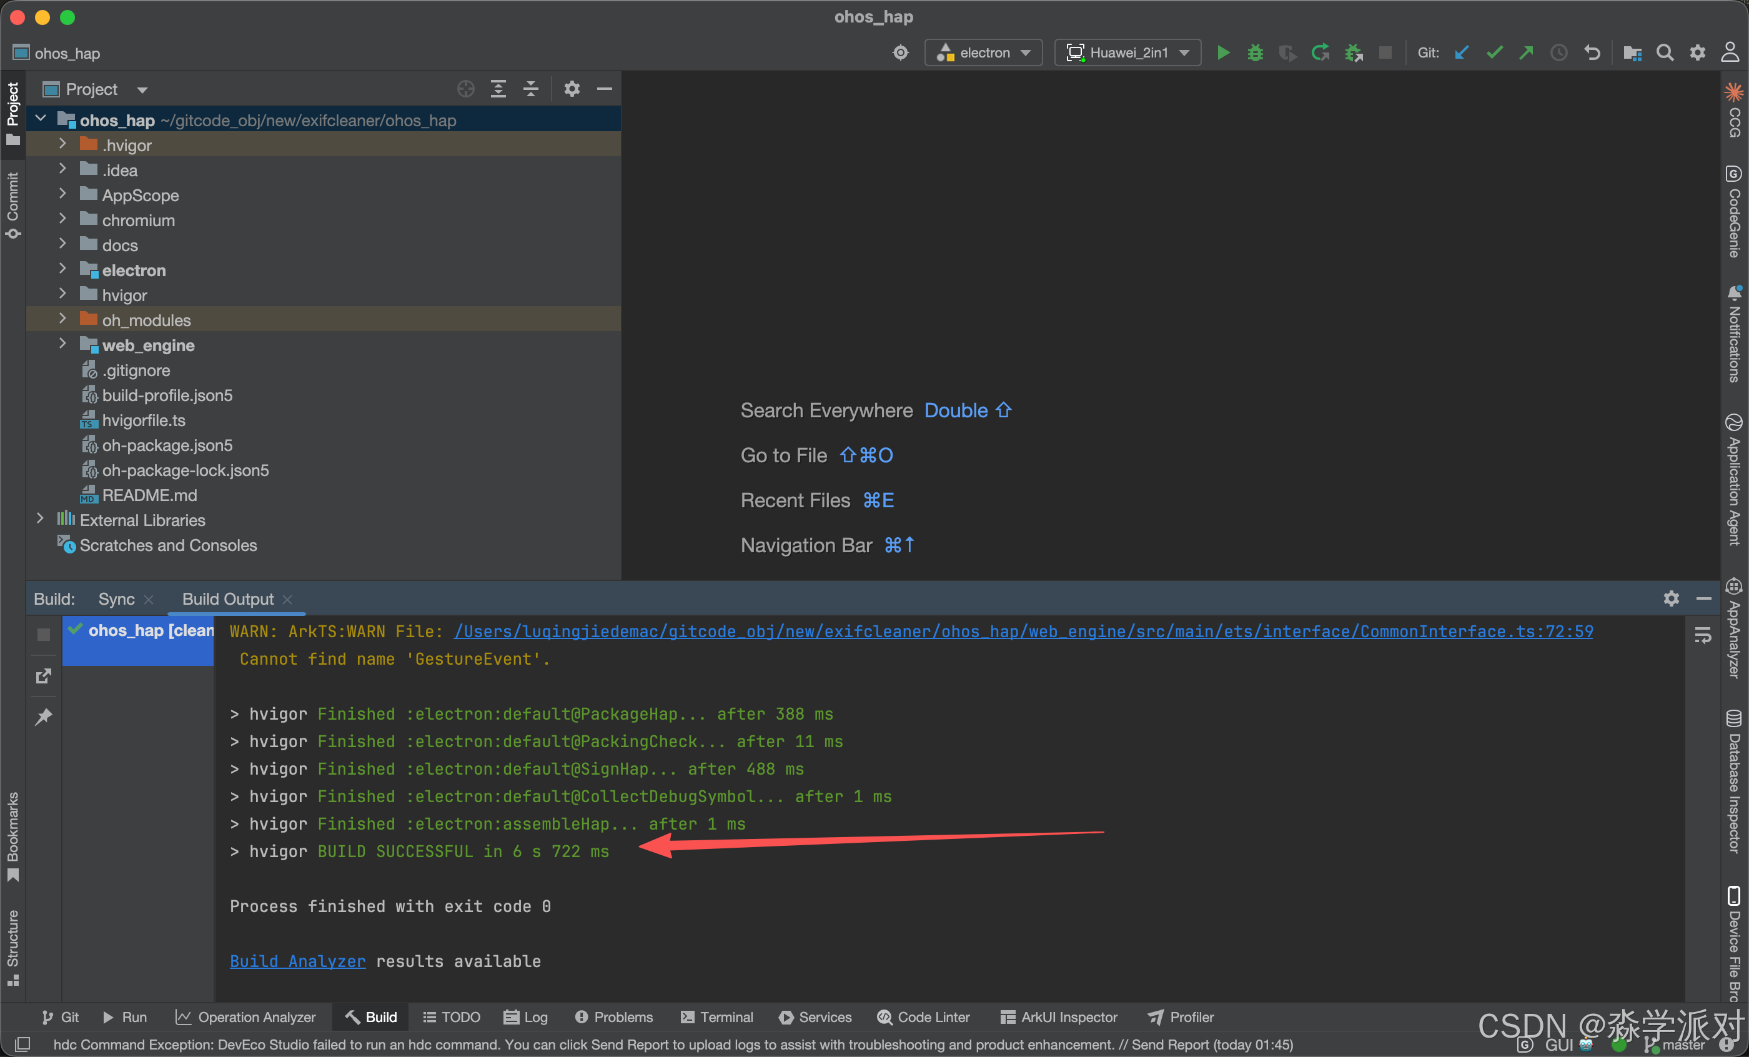Open Build panel settings gear
Viewport: 1749px width, 1057px height.
(x=1672, y=598)
